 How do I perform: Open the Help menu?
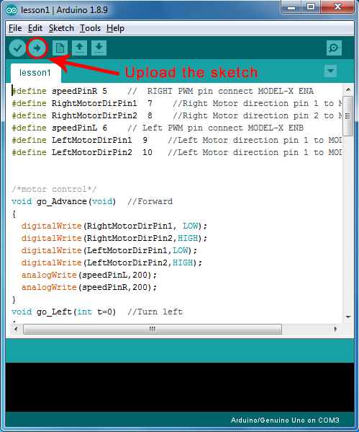[115, 28]
